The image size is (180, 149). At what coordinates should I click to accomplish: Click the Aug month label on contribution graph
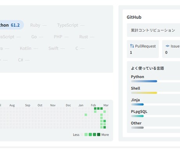[12, 105]
